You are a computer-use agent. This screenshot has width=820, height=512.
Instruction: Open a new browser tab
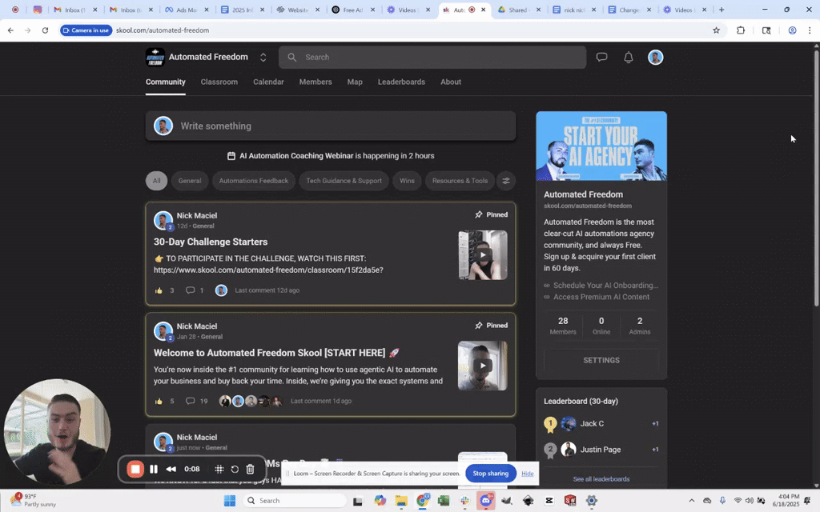[x=722, y=10]
